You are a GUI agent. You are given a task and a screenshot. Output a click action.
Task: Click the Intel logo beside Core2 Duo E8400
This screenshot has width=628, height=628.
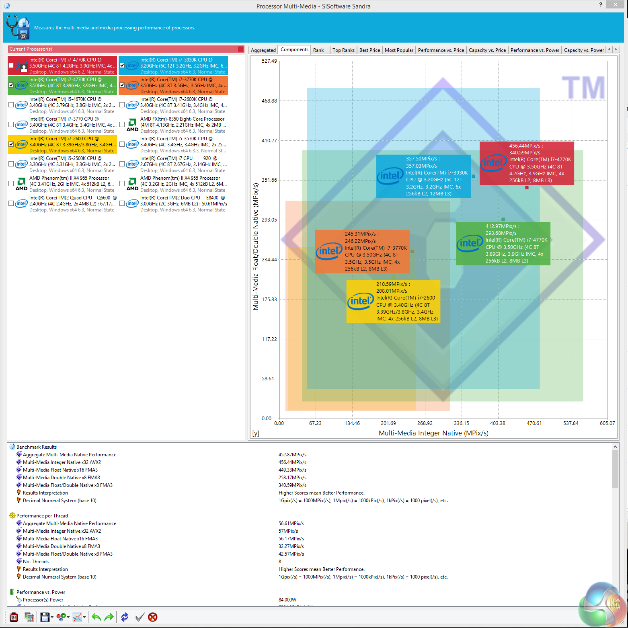[x=132, y=203]
